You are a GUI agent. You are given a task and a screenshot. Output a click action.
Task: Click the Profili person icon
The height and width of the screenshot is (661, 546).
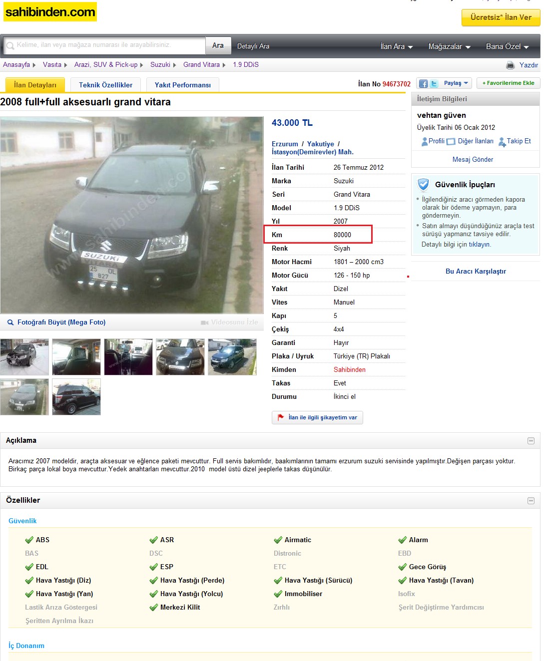coord(425,141)
